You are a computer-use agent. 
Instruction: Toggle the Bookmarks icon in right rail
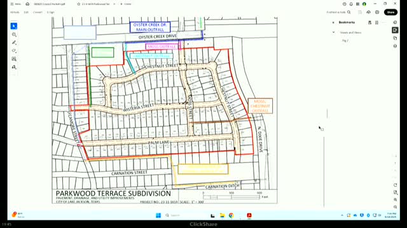(395, 30)
